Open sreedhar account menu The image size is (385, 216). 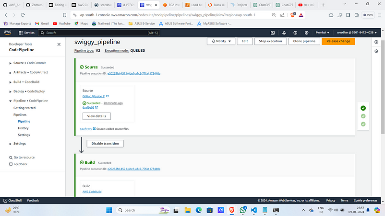click(x=357, y=33)
